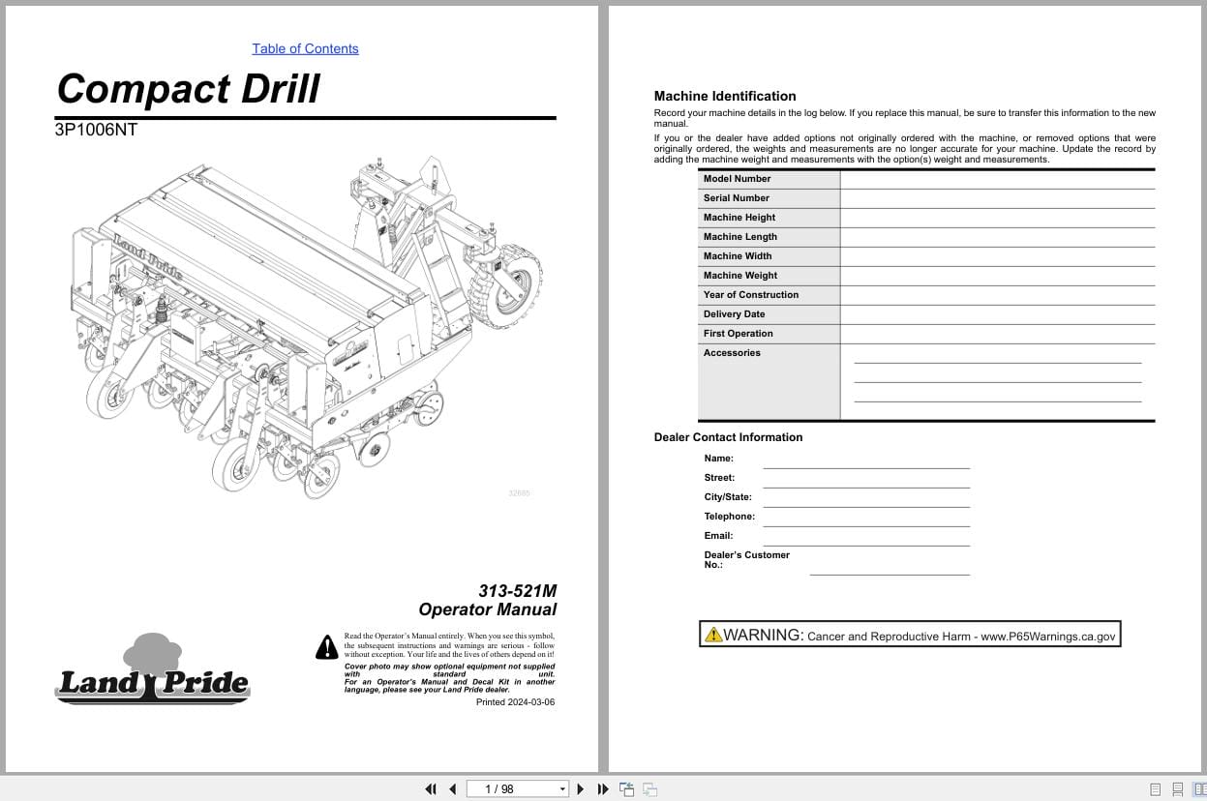Click the Serial Number row label
Image resolution: width=1207 pixels, height=801 pixels.
point(736,198)
